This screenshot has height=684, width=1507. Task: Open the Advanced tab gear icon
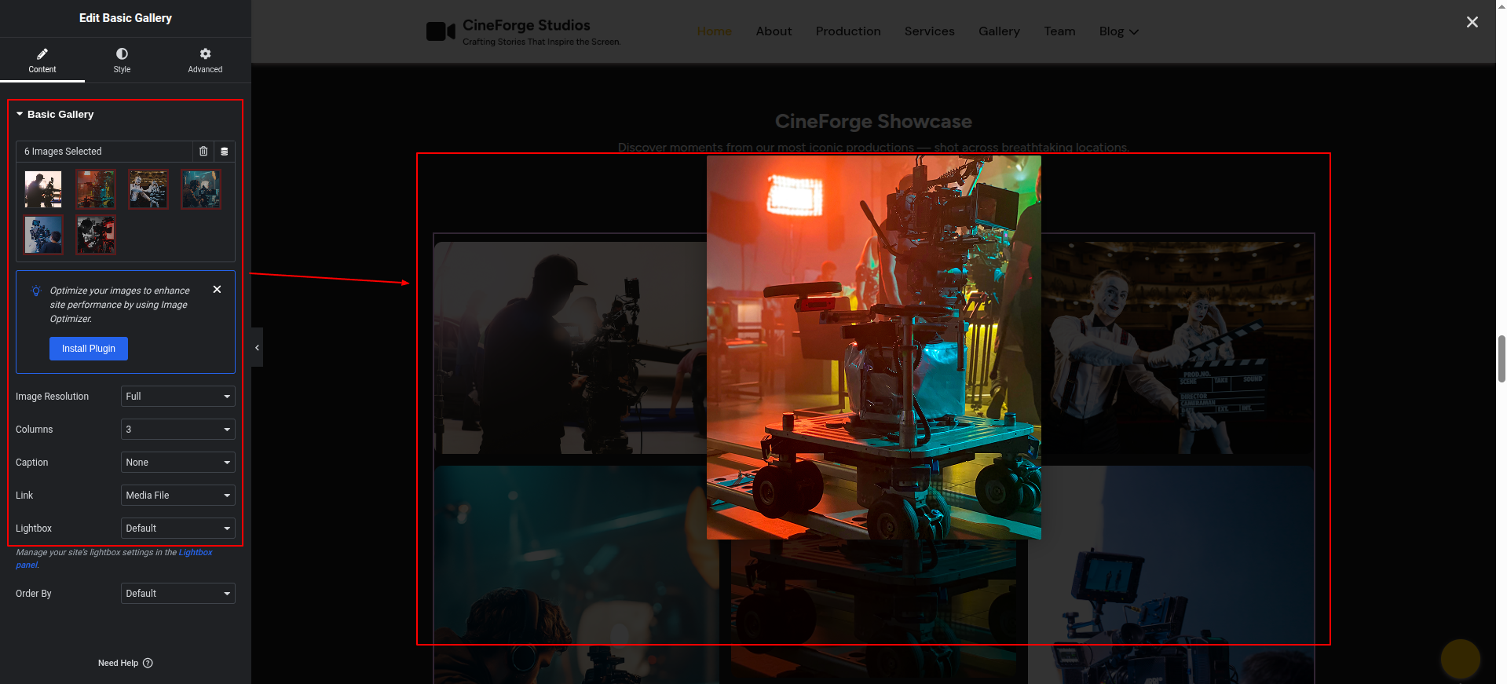point(205,54)
